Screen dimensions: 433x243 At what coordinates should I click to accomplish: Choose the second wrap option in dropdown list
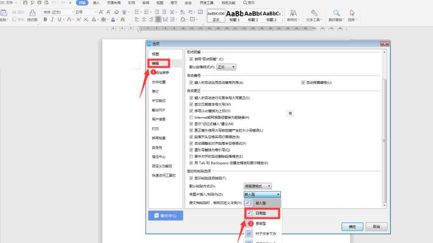coord(263,213)
